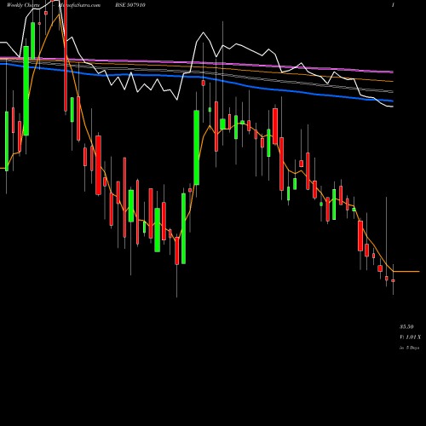The image size is (426, 426).
Task: Click the MunafaSutra.com label
Action: coord(79,5)
